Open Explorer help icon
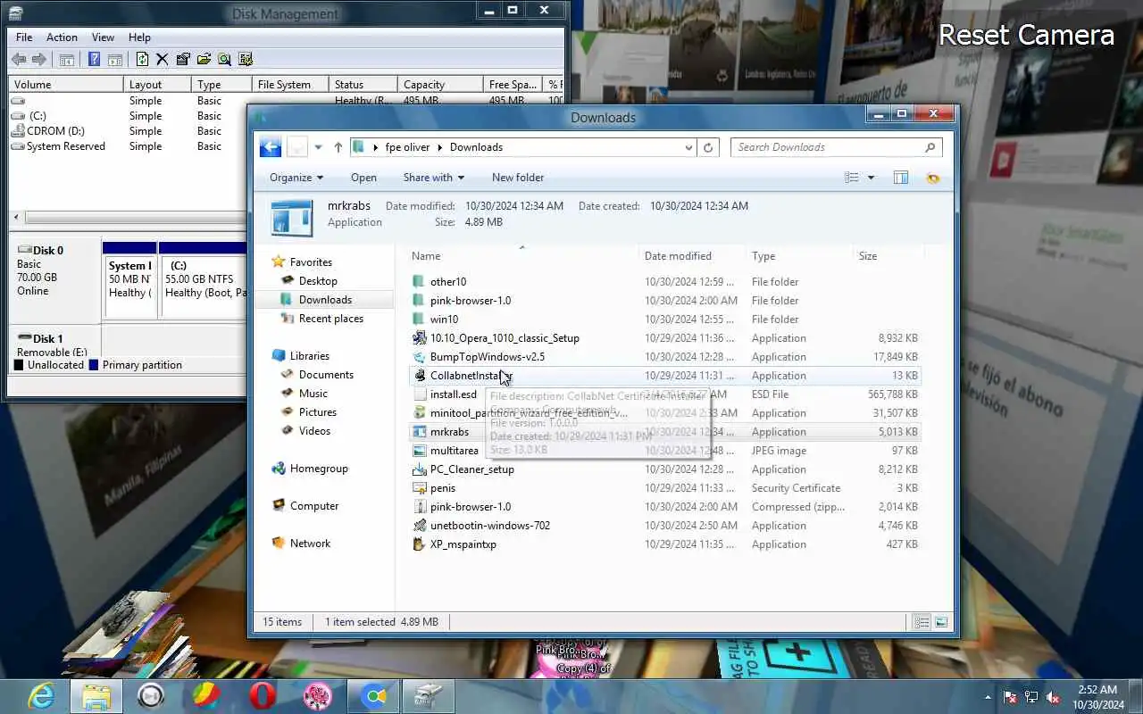 (x=933, y=178)
